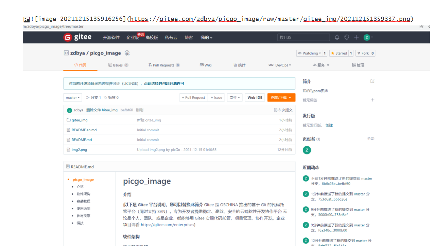Click the image placeholder icon before the markdown link
This screenshot has height=248, width=435.
coord(27,20)
